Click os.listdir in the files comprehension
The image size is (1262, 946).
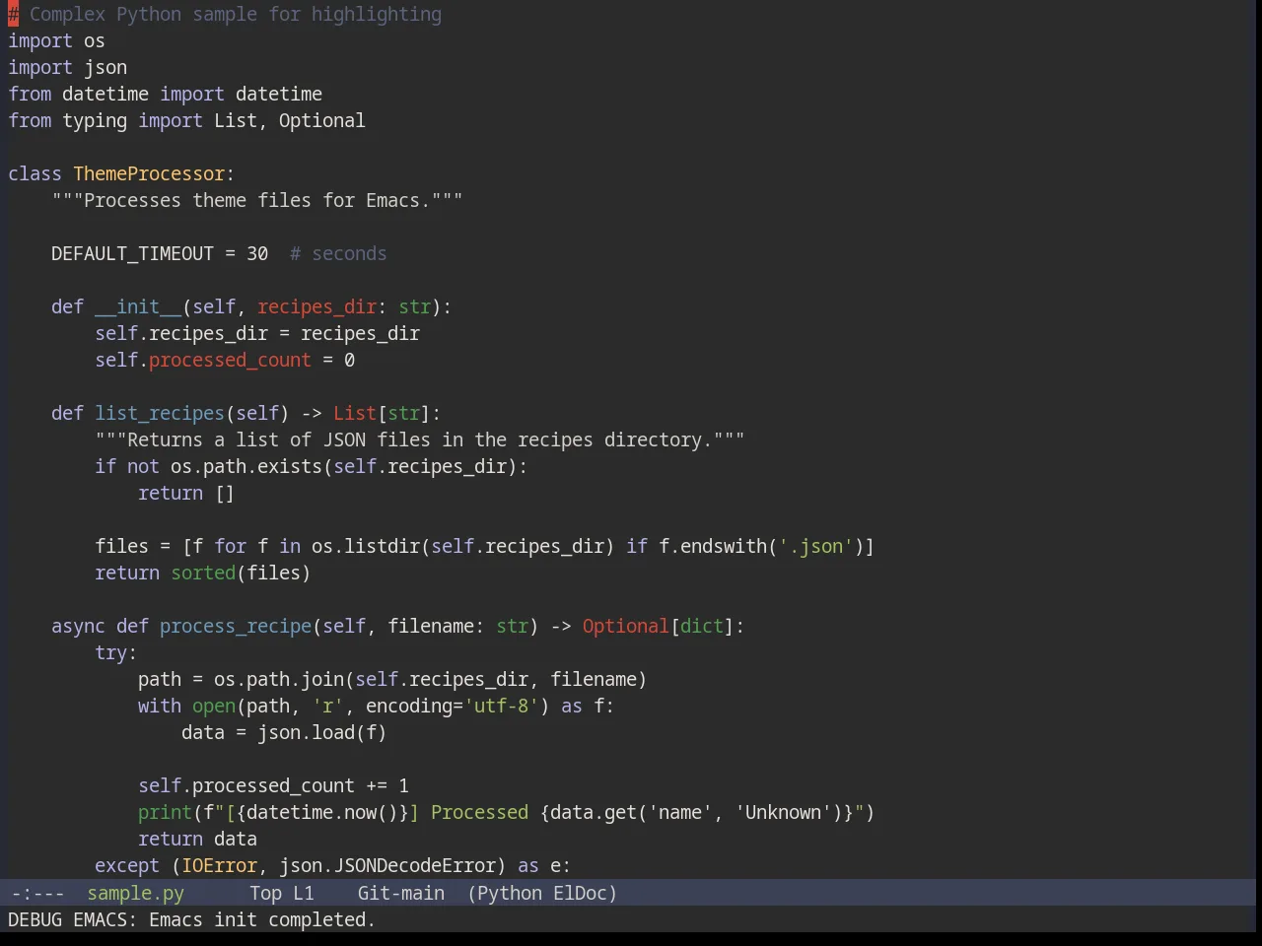(366, 546)
